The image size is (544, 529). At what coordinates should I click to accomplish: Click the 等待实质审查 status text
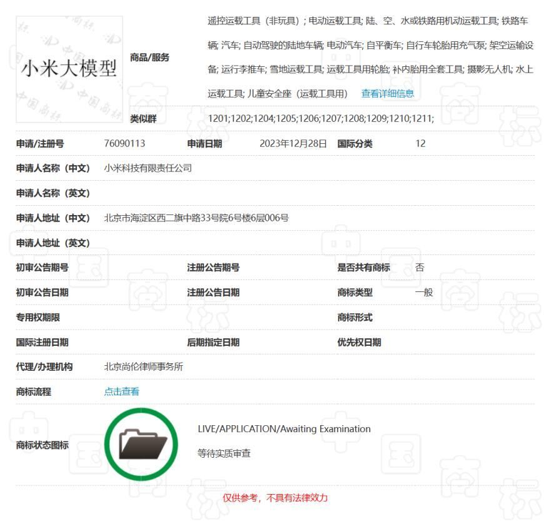pos(224,453)
